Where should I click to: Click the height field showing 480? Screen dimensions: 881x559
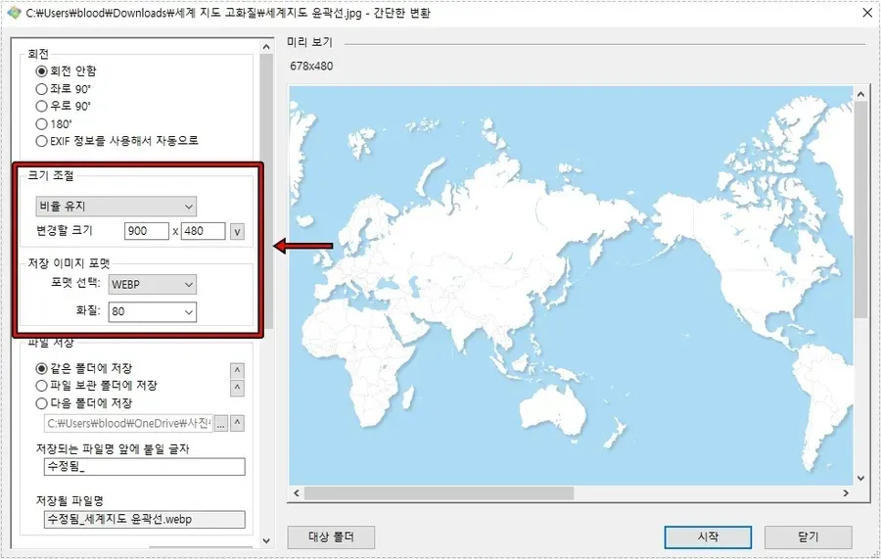[203, 231]
